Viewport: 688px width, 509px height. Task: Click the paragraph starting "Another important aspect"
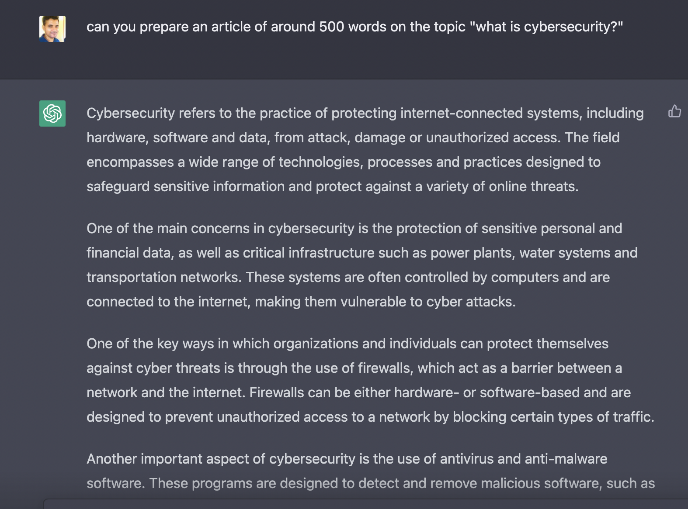pyautogui.click(x=370, y=471)
